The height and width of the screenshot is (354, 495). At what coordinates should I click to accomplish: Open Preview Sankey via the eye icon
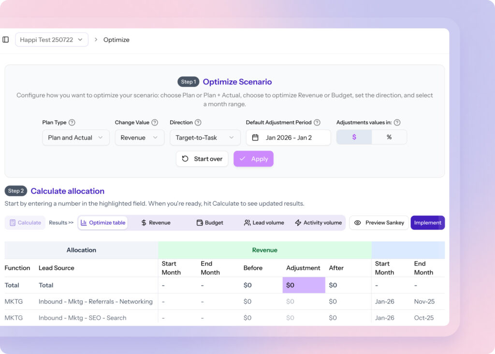(x=358, y=223)
